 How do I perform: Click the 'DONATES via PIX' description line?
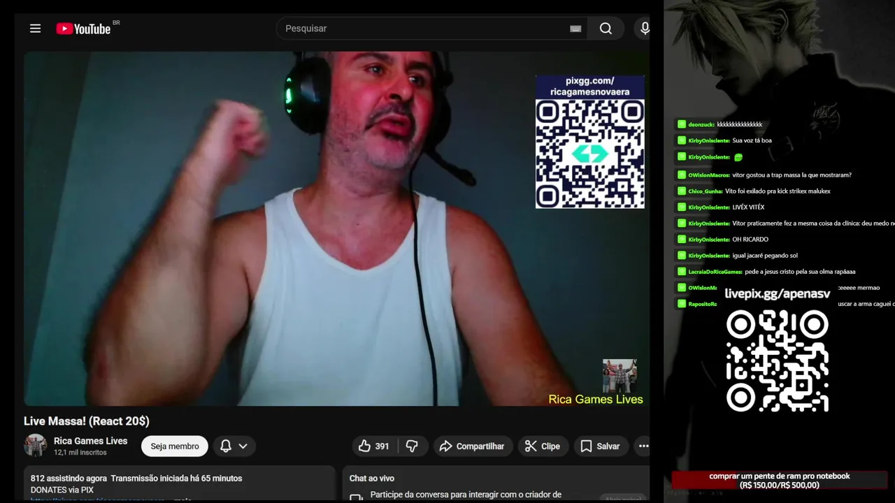pyautogui.click(x=62, y=490)
